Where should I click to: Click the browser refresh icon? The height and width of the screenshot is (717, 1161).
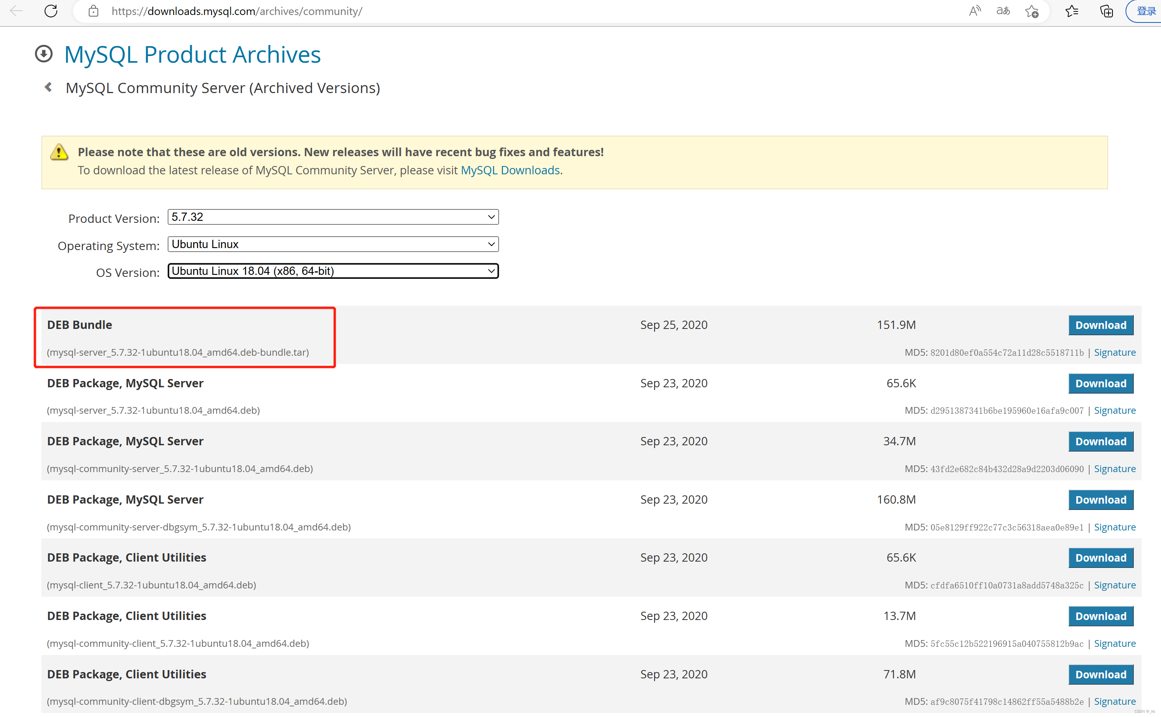pyautogui.click(x=51, y=11)
